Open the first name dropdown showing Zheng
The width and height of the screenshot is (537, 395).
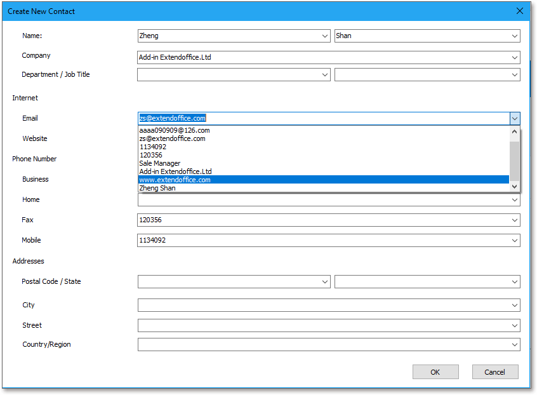coord(324,36)
